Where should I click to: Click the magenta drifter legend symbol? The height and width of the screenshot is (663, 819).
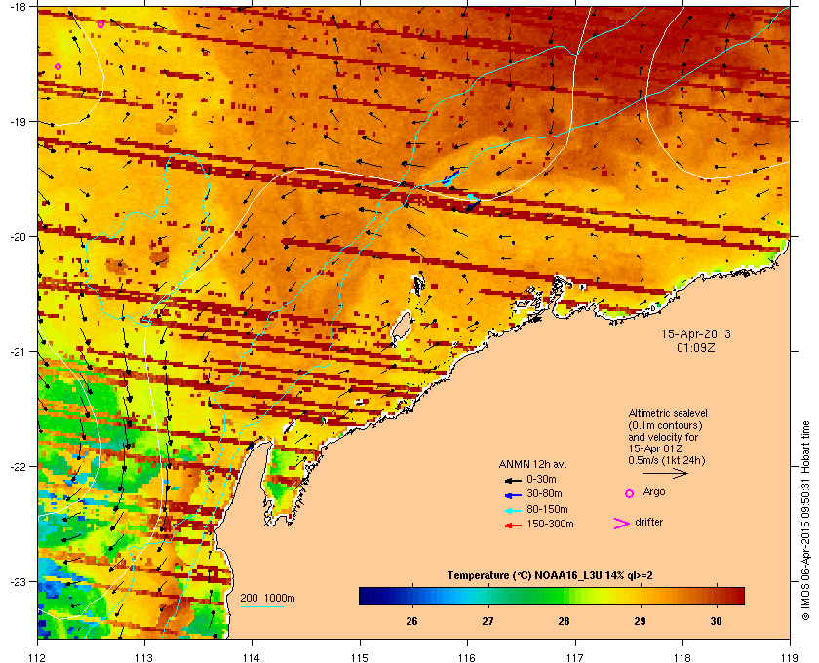(622, 524)
